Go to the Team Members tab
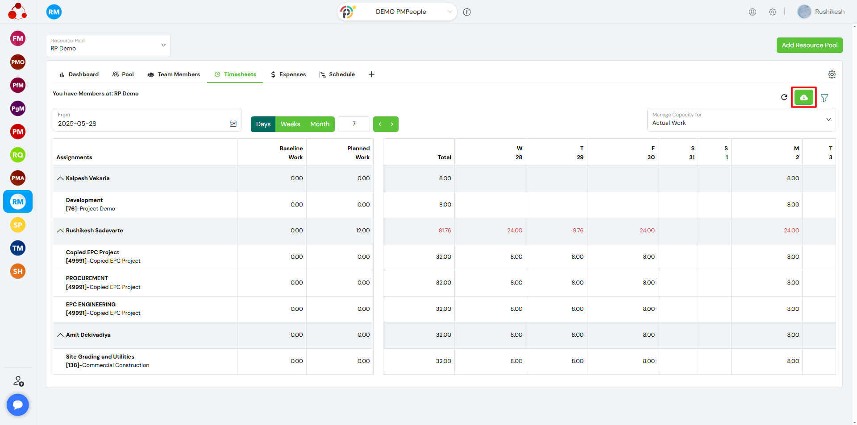 click(x=174, y=74)
